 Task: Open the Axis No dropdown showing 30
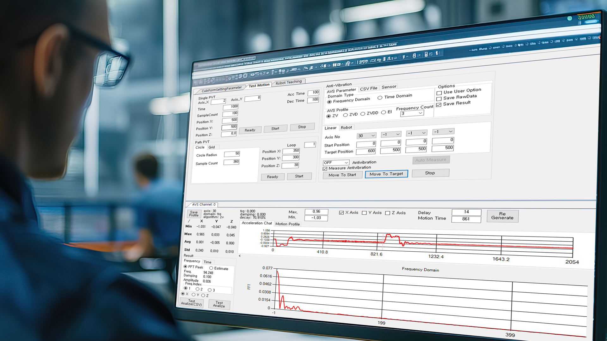(366, 135)
